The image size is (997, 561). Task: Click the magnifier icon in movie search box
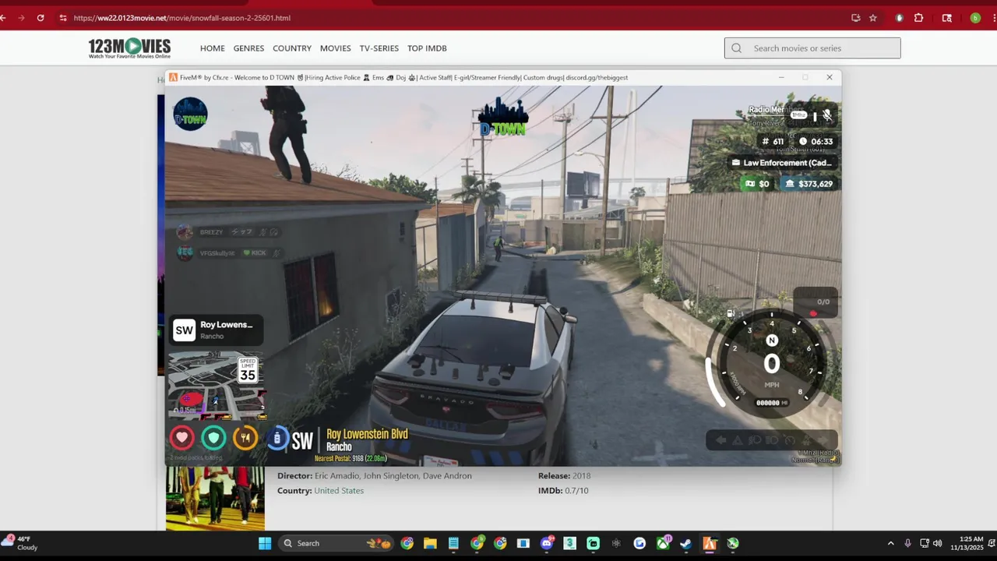[x=736, y=48]
